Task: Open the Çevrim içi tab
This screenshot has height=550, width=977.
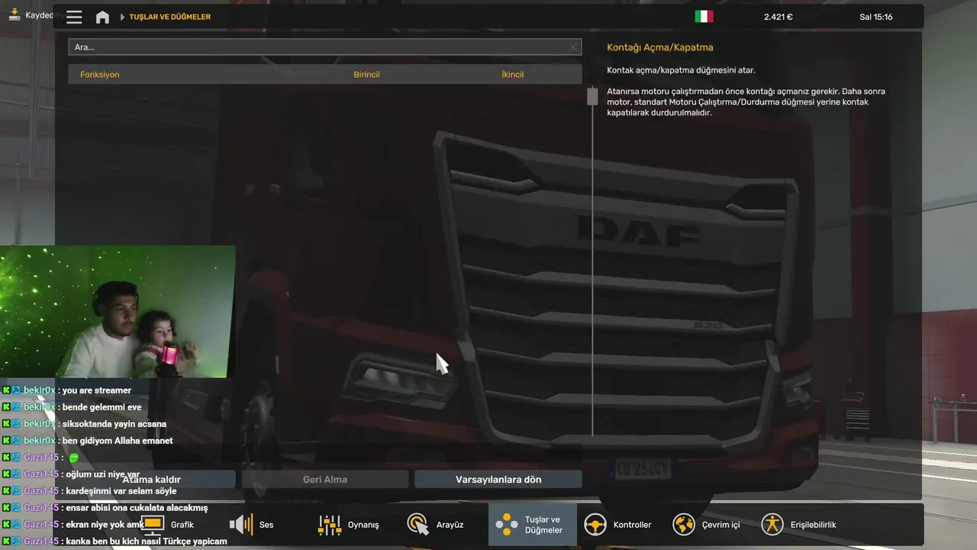Action: tap(706, 525)
